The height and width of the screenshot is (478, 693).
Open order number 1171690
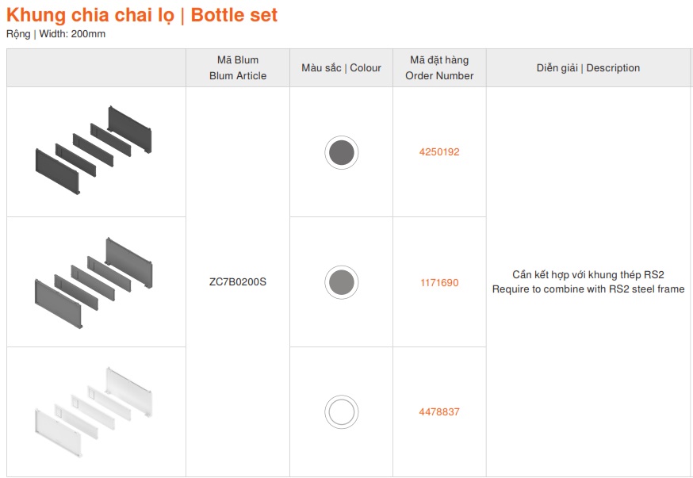439,282
